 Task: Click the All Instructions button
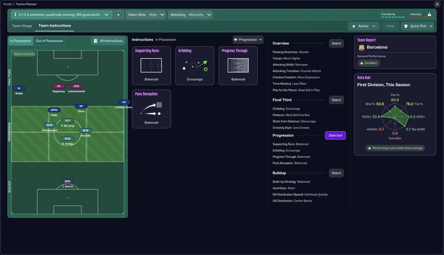coord(108,41)
